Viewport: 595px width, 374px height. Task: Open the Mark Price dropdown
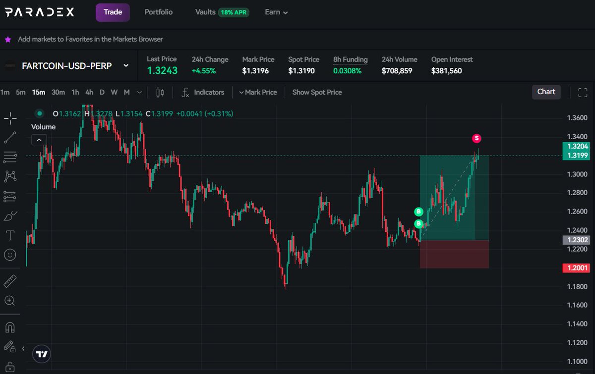click(x=257, y=92)
